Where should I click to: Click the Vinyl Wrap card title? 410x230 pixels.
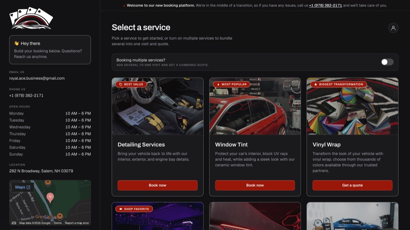(x=326, y=144)
